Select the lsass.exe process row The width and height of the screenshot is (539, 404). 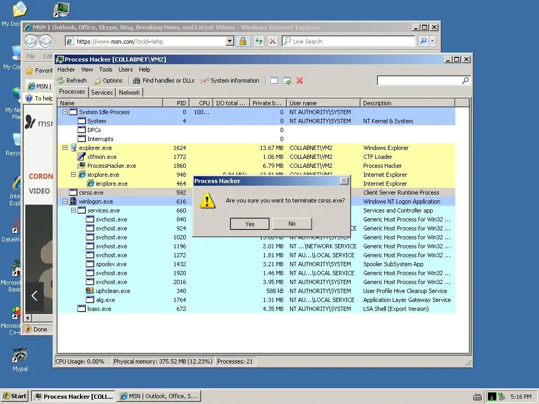(x=256, y=308)
